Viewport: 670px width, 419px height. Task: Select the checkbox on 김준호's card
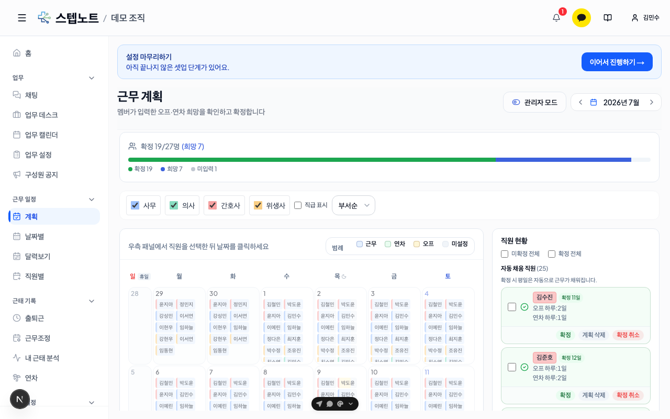coord(512,367)
